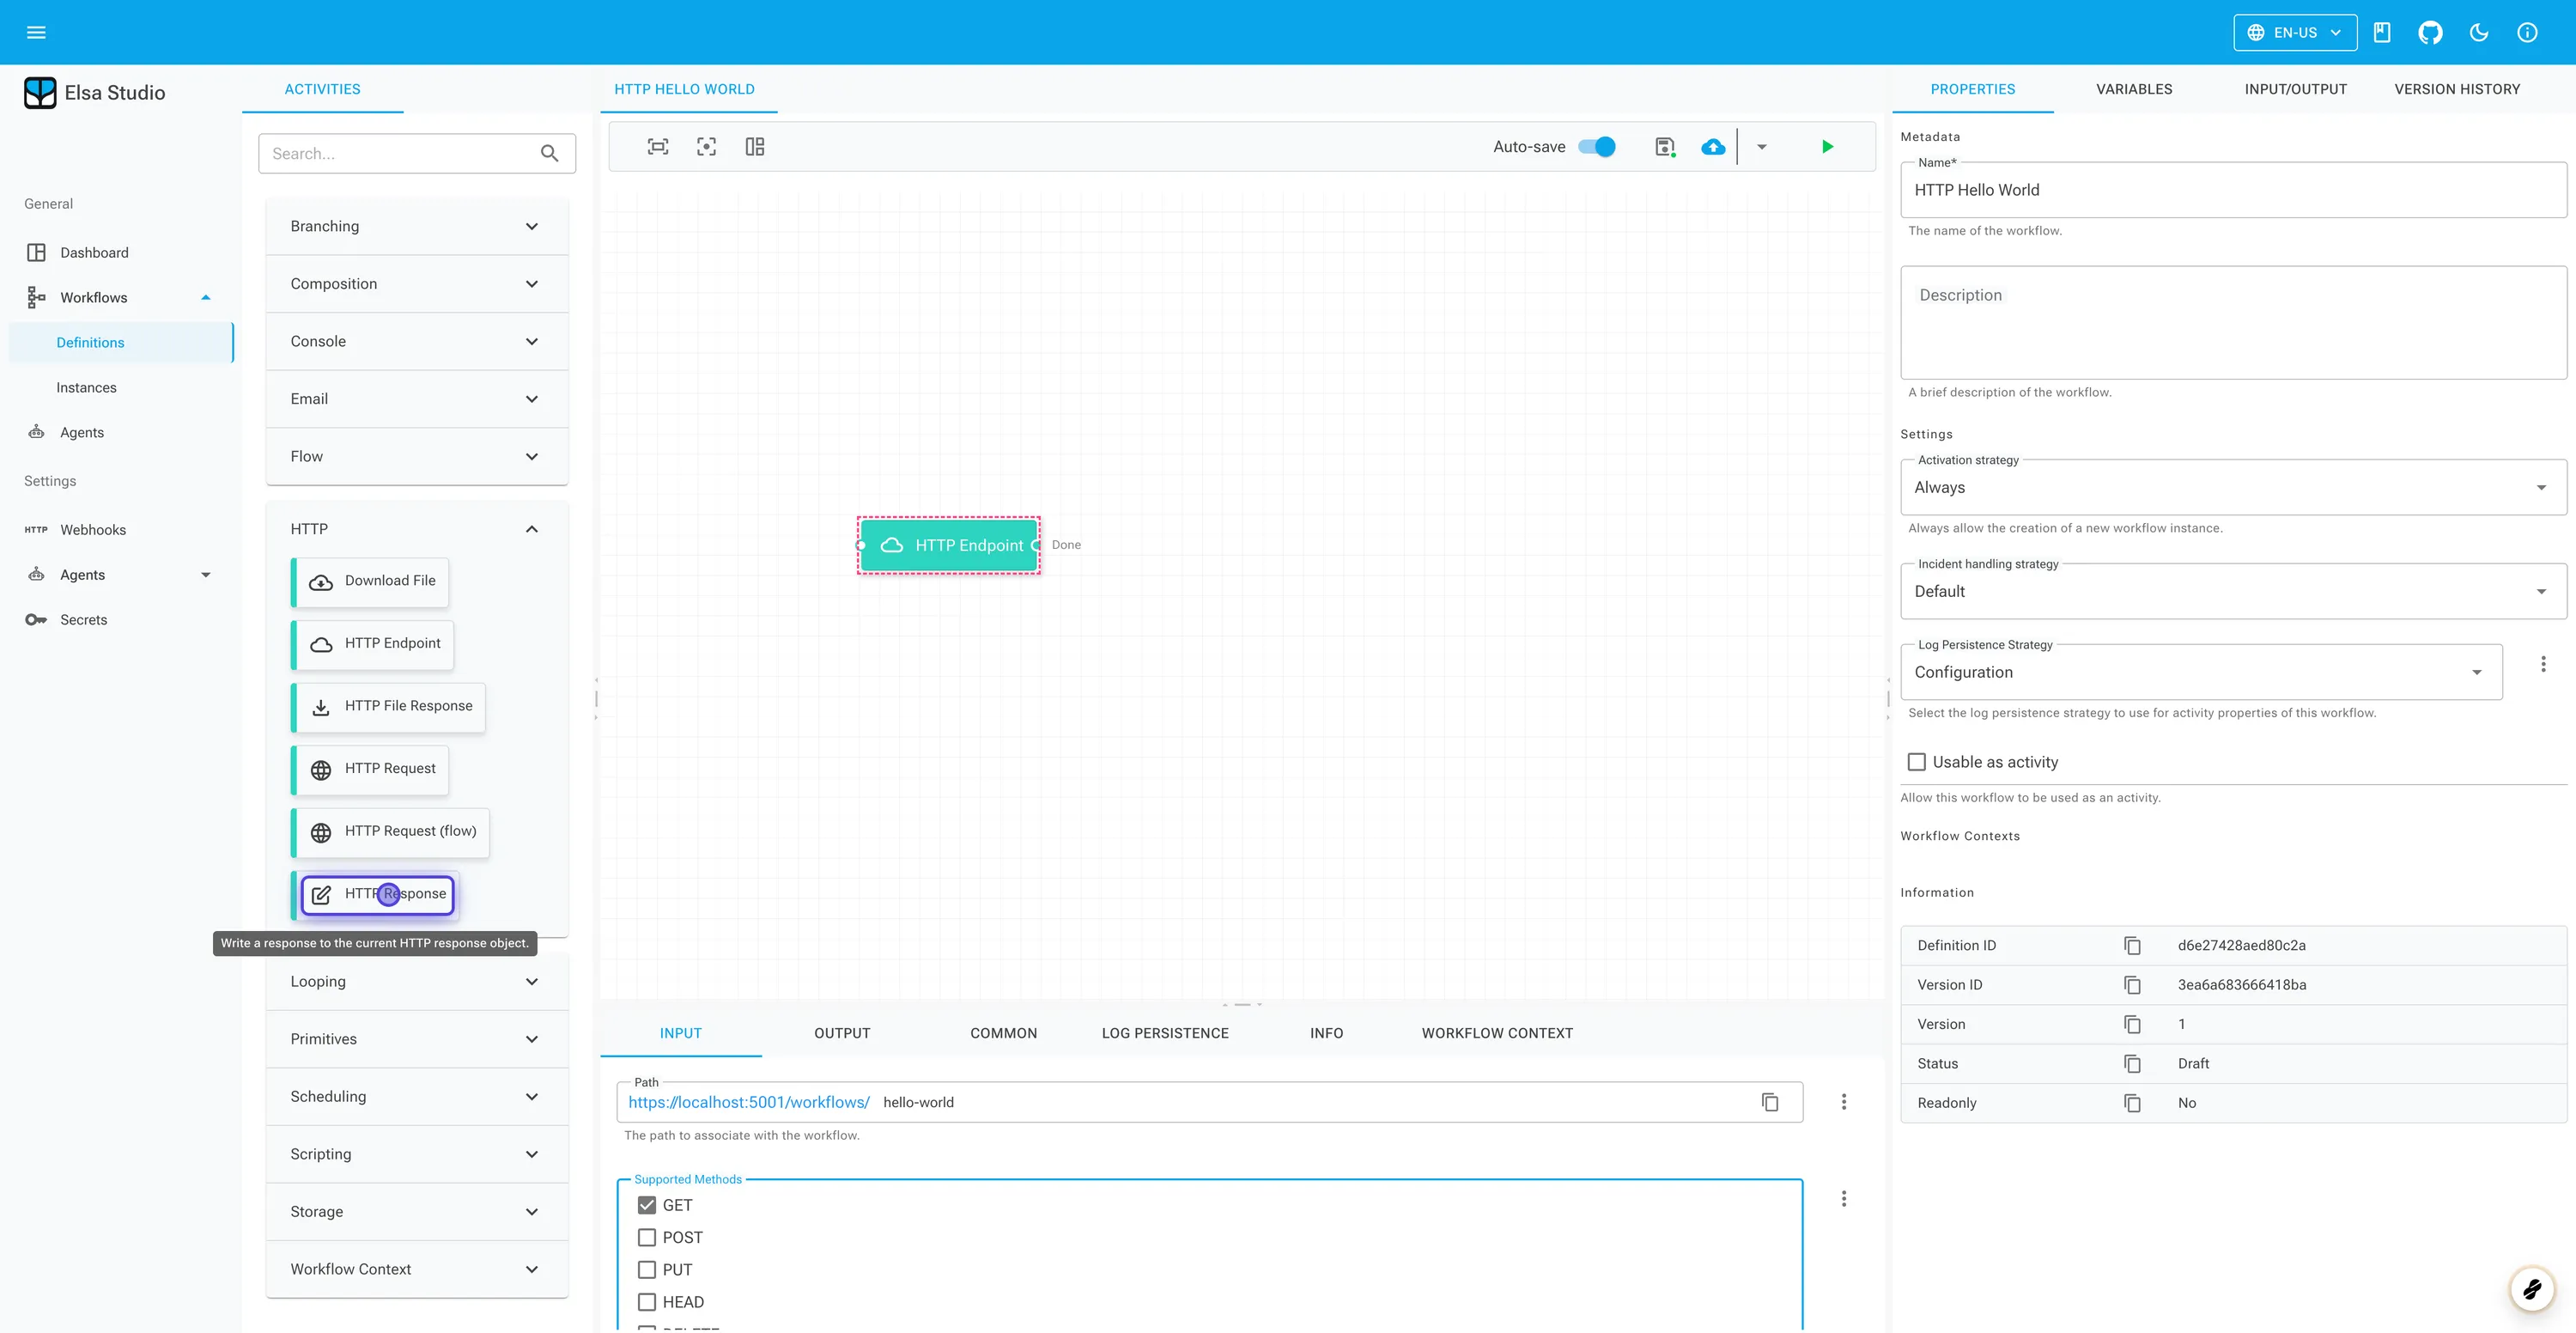Image resolution: width=2576 pixels, height=1333 pixels.
Task: Open the documentation book icon
Action: 2382,32
